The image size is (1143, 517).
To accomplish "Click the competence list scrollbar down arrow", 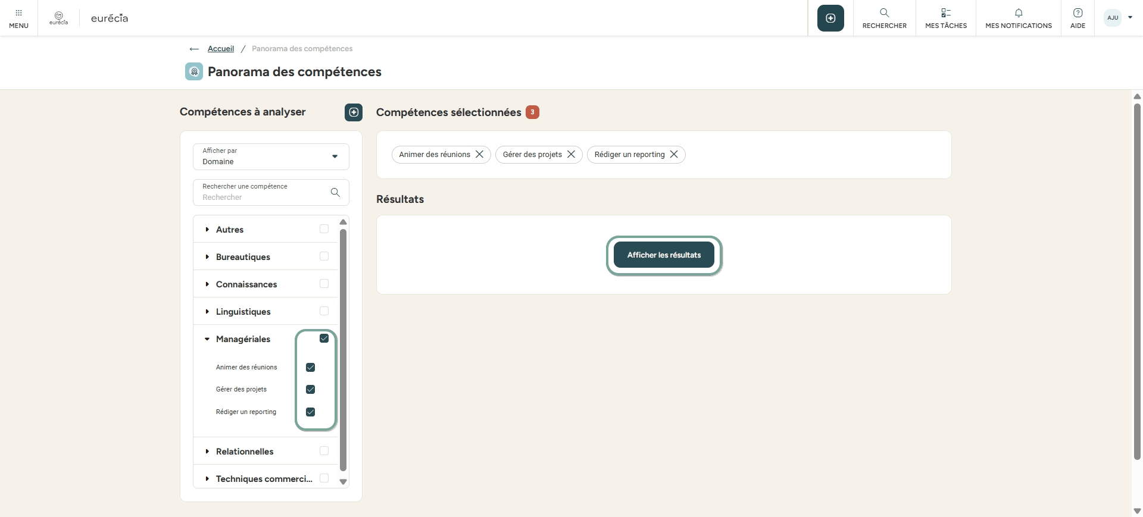I will tap(343, 482).
